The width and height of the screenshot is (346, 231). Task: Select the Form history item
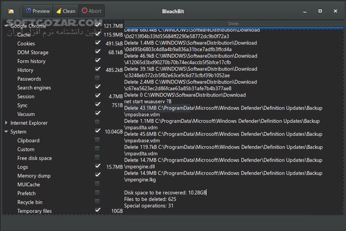[31, 61]
